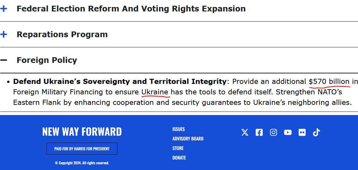Screen dimensions: 358x170
Task: Open the Advisory Board link
Action: (188, 139)
